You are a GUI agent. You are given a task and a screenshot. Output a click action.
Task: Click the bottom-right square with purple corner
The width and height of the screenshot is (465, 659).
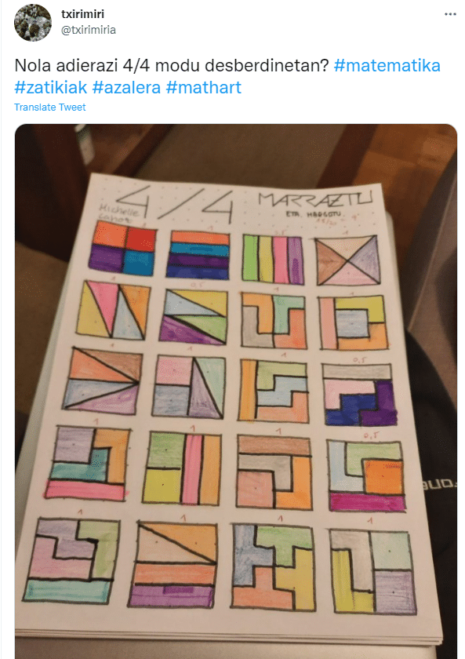click(373, 572)
